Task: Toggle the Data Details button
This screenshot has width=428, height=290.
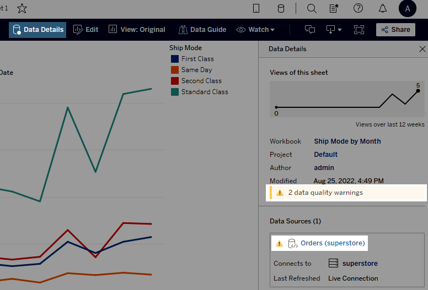Action: (x=38, y=30)
